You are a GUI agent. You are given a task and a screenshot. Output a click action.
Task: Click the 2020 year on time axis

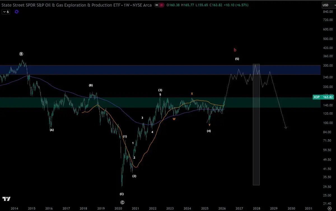[x=118, y=208]
